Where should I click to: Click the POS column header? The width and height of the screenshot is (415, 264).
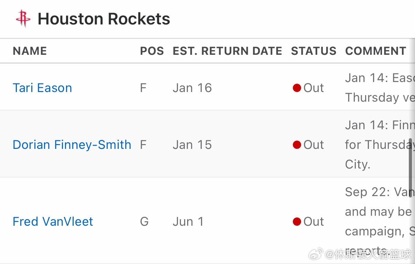click(152, 51)
